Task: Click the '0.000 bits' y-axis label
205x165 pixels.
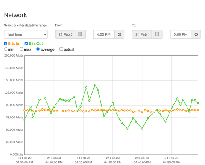Action: [x=17, y=154]
